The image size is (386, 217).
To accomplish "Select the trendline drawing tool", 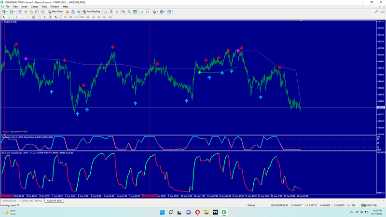I will tap(28, 17).
